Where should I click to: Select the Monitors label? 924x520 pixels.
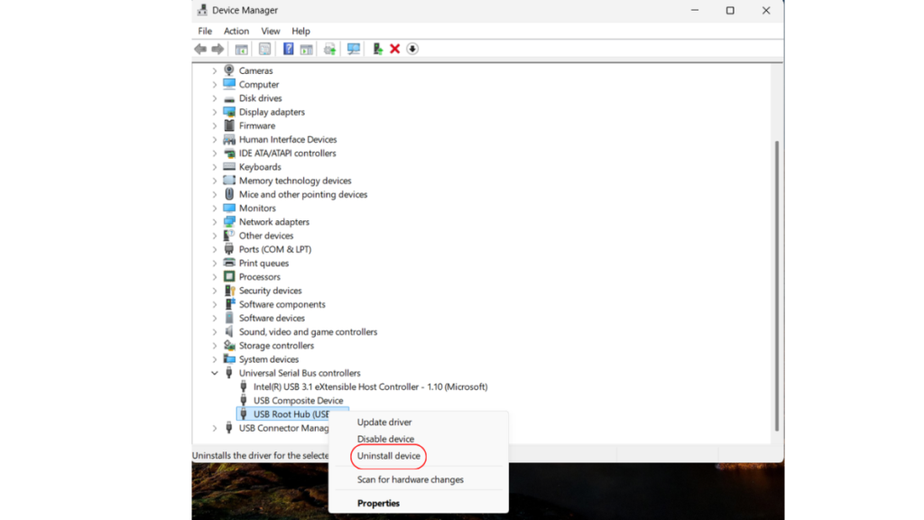coord(257,209)
